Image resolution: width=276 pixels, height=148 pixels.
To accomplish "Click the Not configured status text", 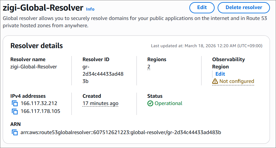I will point(237,81).
